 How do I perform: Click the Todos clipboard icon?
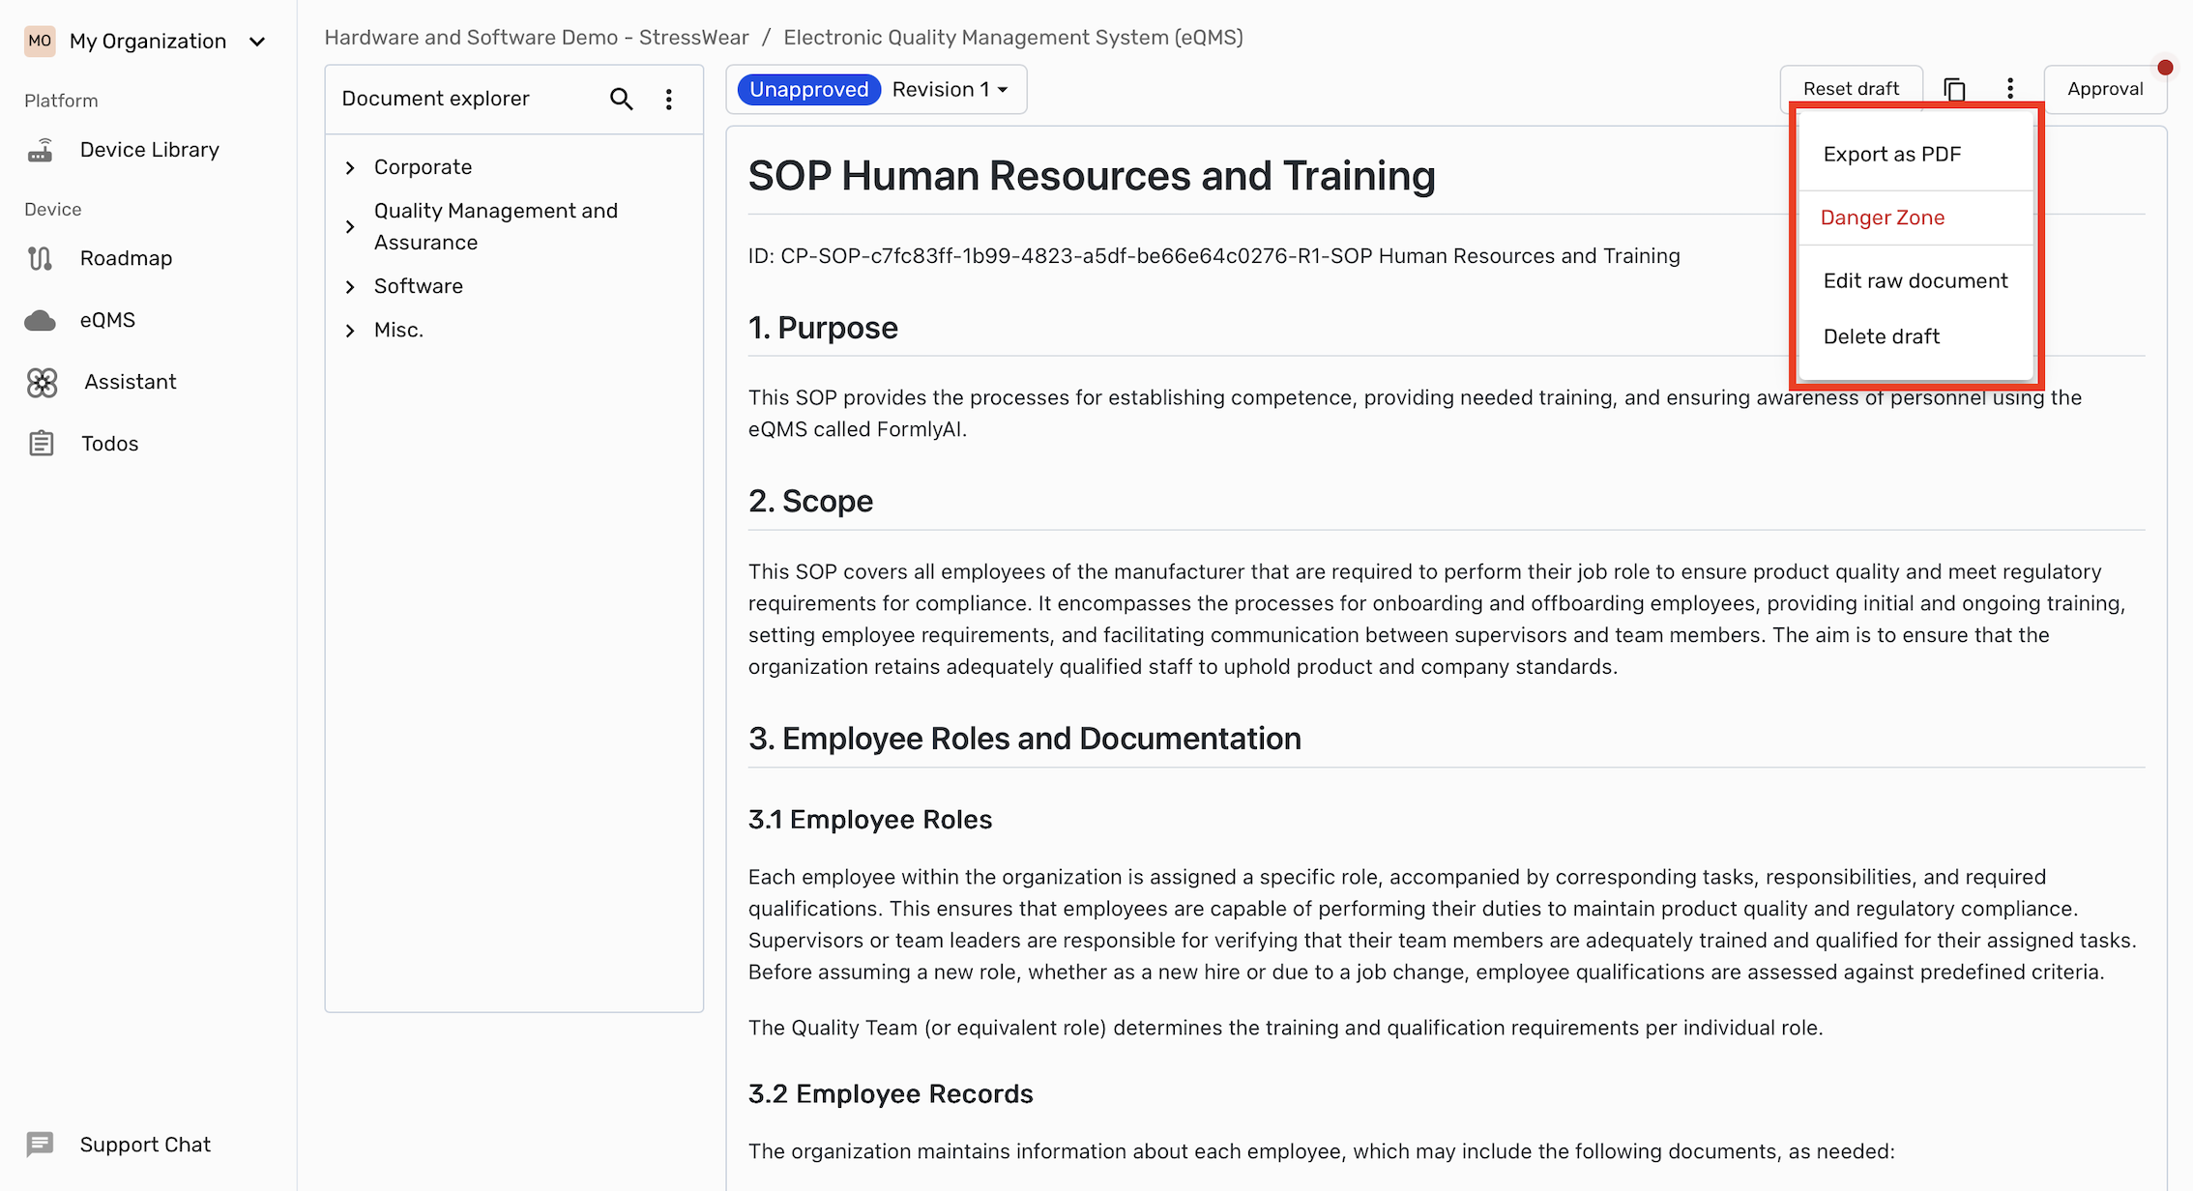pos(41,444)
